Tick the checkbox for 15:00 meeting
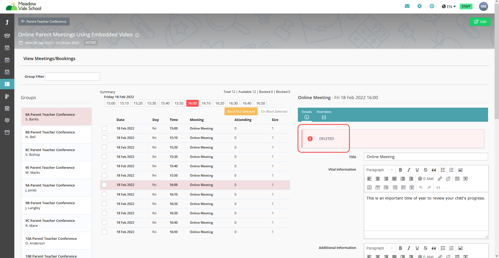The width and height of the screenshot is (499, 258). [104, 128]
